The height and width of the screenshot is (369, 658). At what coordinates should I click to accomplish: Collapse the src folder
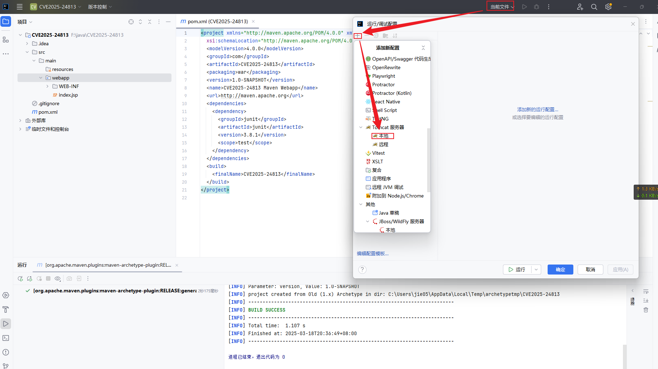27,52
